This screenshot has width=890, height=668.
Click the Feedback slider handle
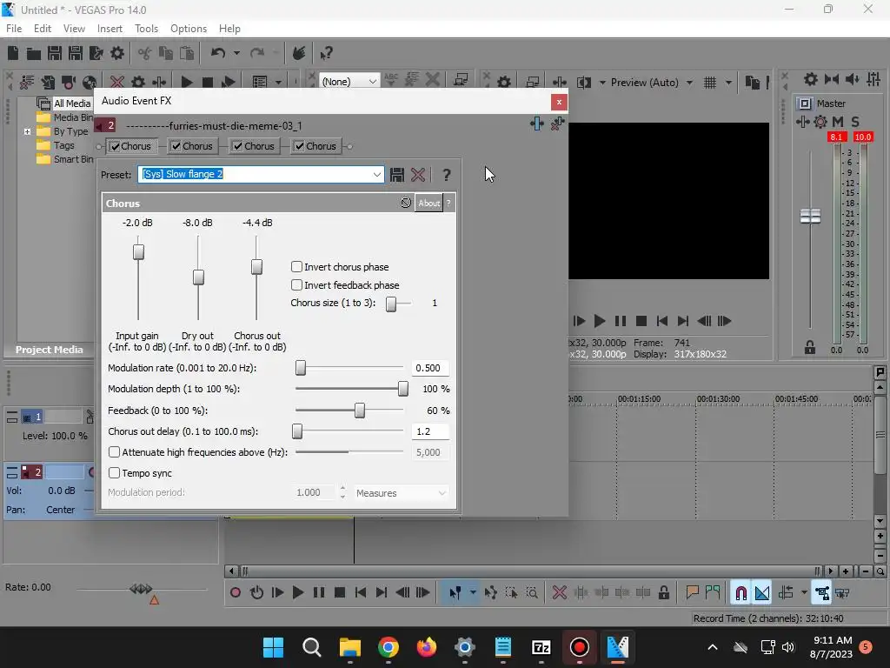tap(359, 411)
